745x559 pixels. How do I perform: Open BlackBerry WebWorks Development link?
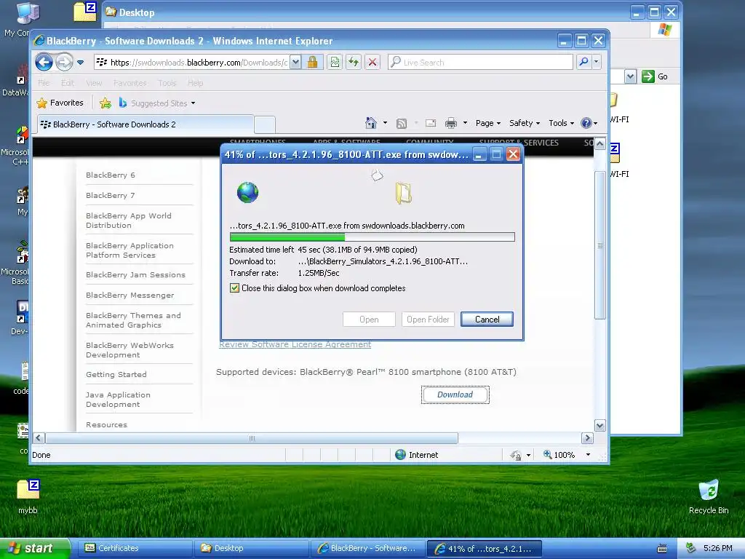(130, 350)
